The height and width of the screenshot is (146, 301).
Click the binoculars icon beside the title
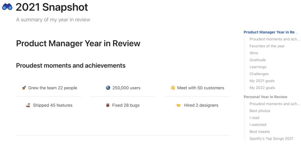7,7
